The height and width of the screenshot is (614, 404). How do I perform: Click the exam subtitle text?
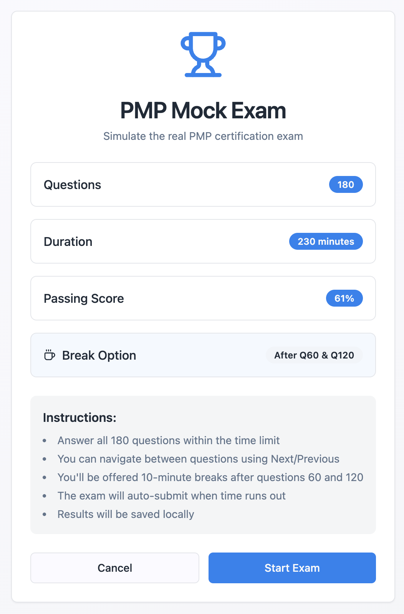click(x=203, y=136)
